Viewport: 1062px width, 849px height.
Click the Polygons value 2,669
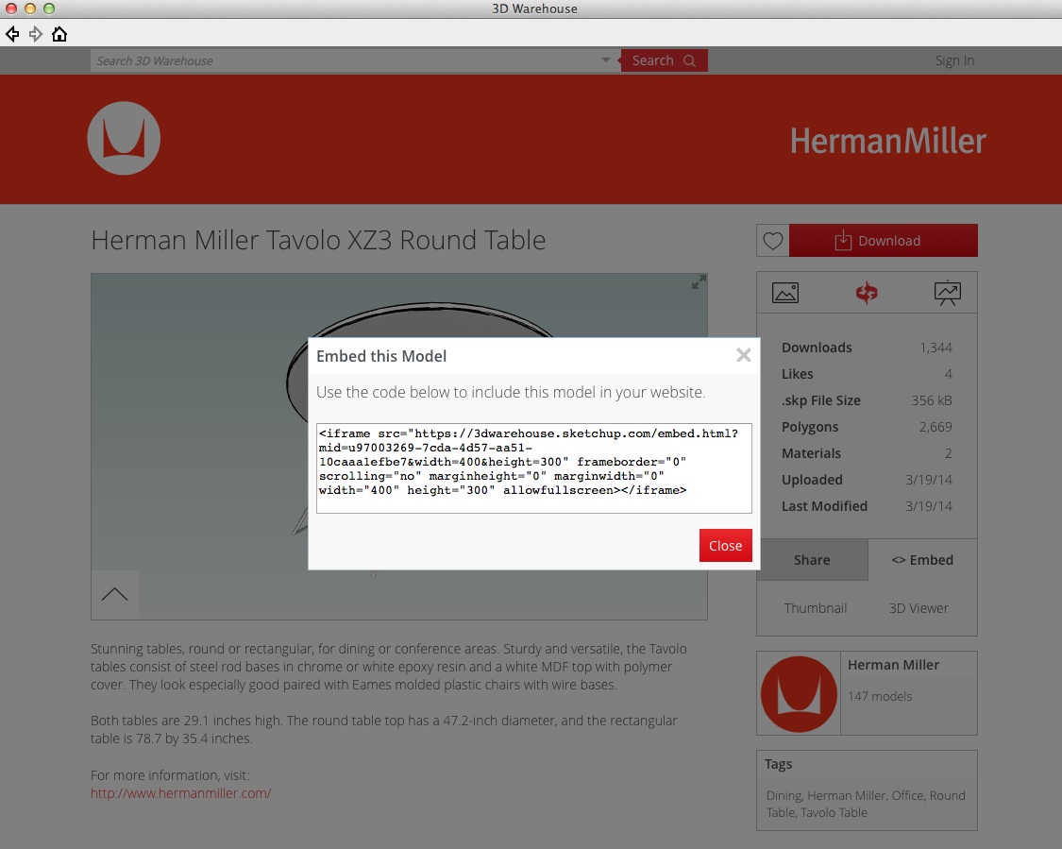click(x=936, y=427)
